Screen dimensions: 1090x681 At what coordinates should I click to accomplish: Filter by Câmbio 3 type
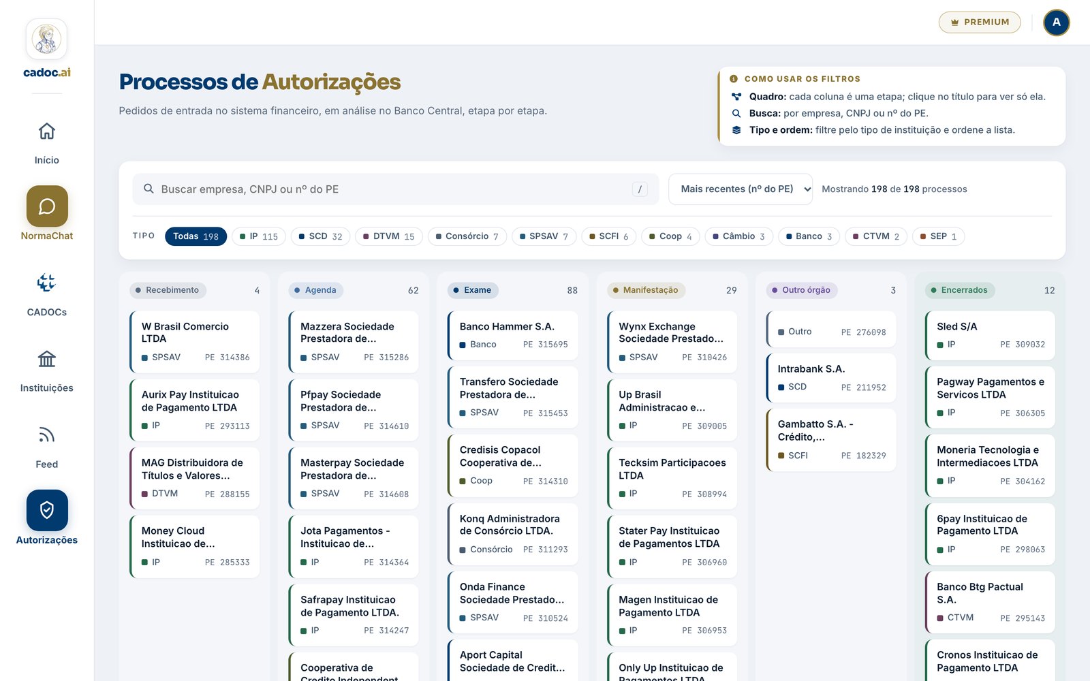tap(739, 236)
